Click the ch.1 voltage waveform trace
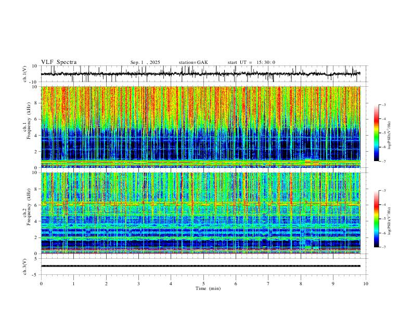Screen dimensions: 412x318 tap(200, 74)
